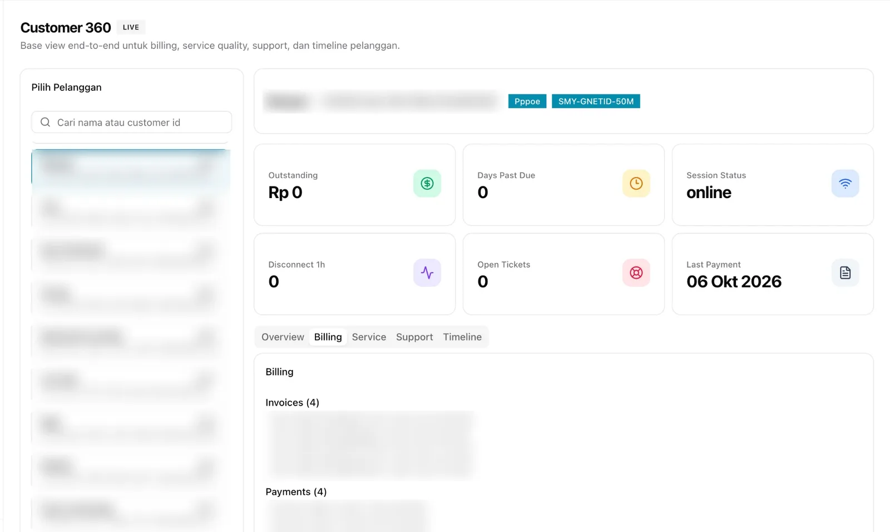Click the pulse icon on Disconnect 1h card
890x532 pixels.
click(x=427, y=273)
